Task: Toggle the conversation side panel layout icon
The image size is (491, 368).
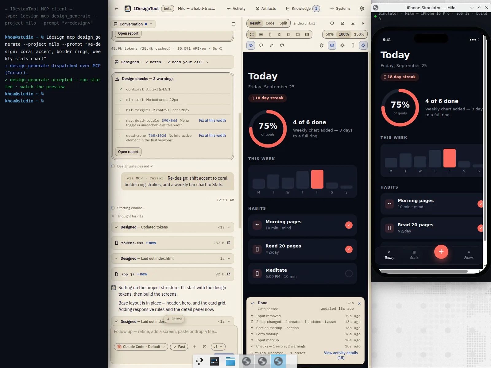Action: click(234, 24)
